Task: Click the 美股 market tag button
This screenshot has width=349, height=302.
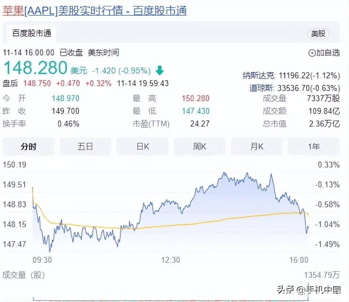Action: pos(318,33)
